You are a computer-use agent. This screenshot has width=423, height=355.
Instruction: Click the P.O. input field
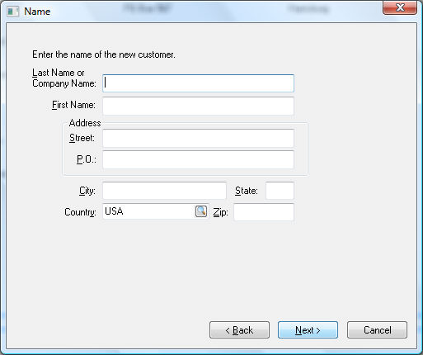[x=198, y=159]
